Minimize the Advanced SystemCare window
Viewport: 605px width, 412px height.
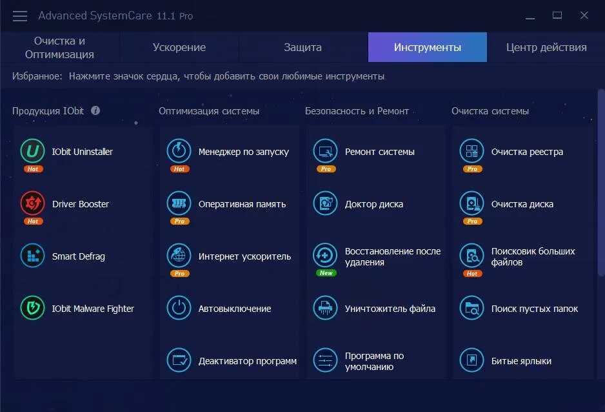pyautogui.click(x=530, y=16)
